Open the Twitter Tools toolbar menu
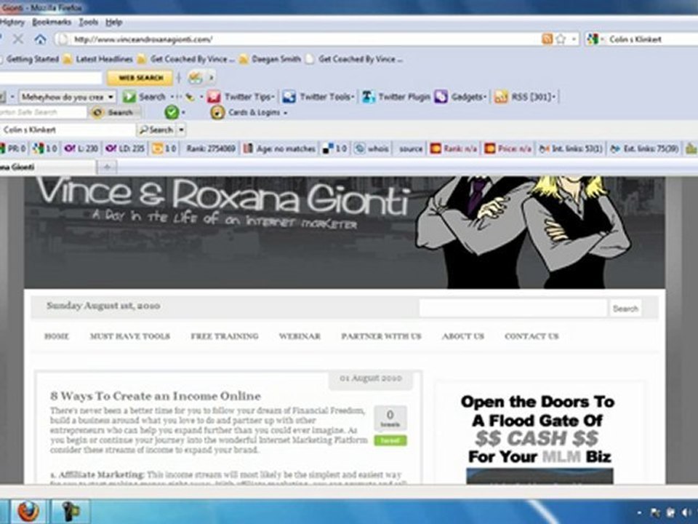 point(318,97)
